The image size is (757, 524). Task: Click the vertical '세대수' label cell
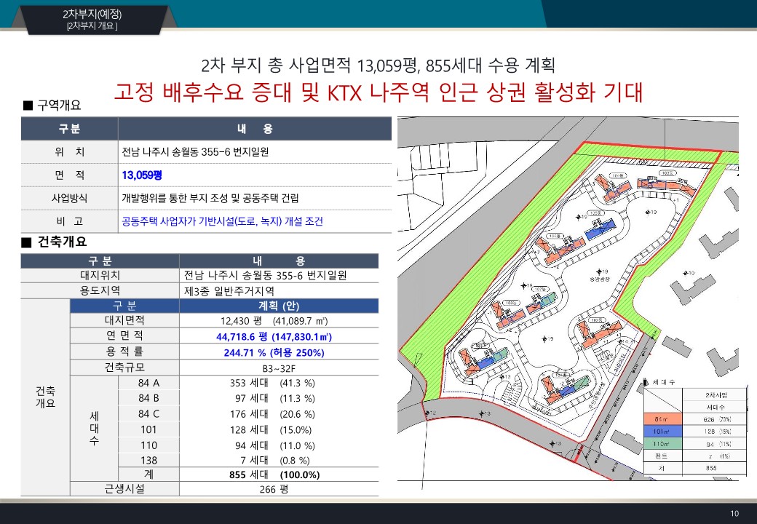tap(94, 428)
